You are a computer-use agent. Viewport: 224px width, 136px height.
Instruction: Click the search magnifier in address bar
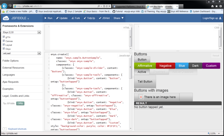coord(99,6)
